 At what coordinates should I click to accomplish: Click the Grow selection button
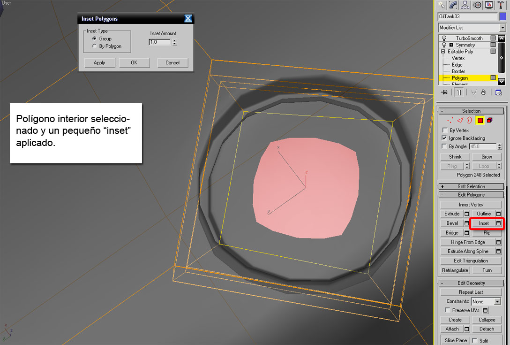(x=487, y=157)
